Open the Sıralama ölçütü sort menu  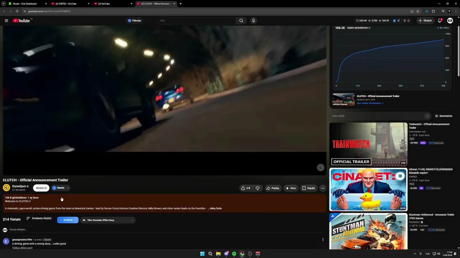click(x=39, y=218)
